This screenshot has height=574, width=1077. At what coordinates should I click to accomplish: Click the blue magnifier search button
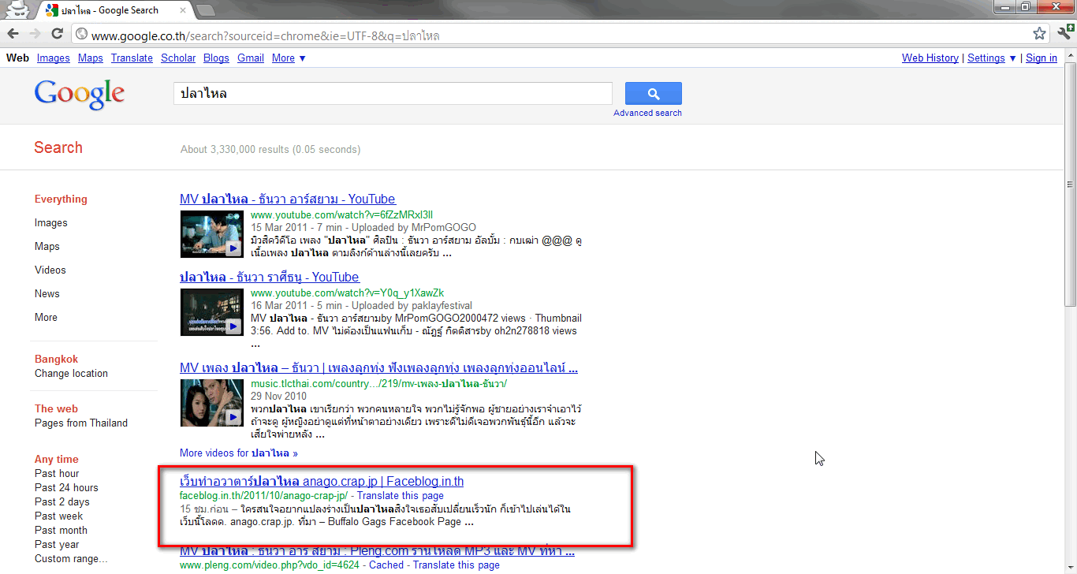654,94
